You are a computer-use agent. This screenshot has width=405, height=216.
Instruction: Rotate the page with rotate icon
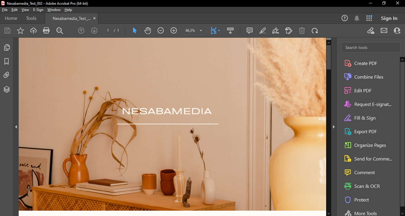coord(315,31)
